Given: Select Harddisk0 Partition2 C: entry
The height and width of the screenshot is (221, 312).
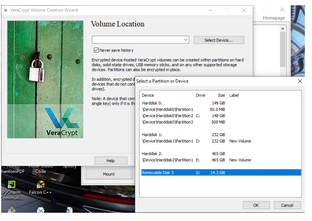Looking at the screenshot, I should point(221,116).
